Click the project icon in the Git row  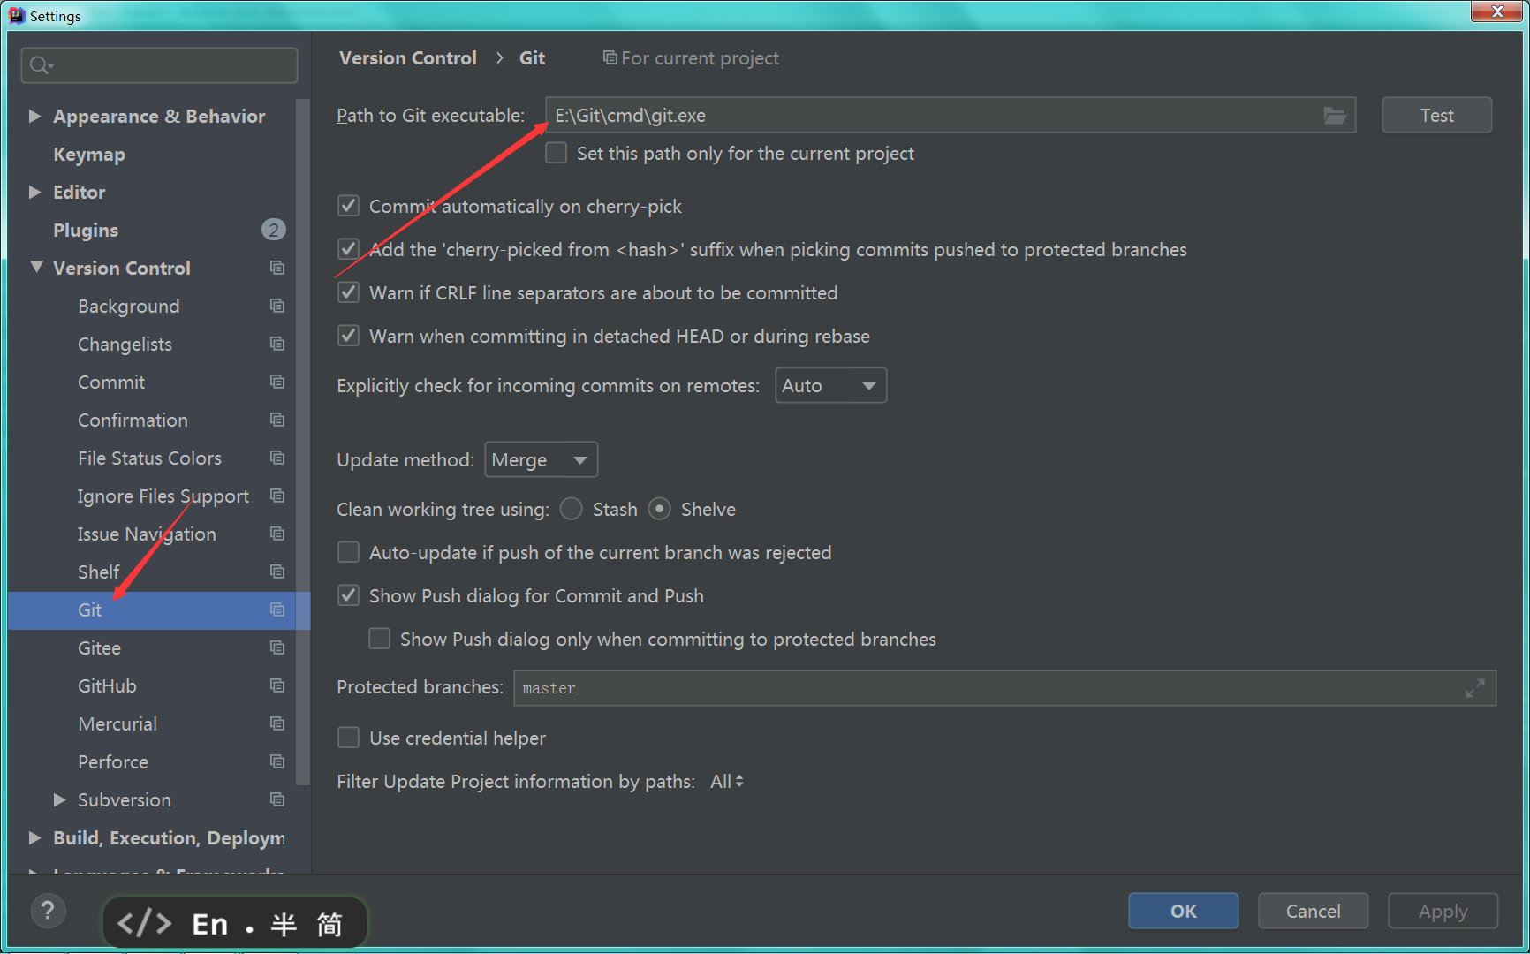pos(277,609)
